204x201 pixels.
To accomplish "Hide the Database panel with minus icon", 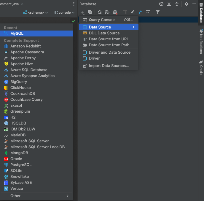I will (194, 4).
